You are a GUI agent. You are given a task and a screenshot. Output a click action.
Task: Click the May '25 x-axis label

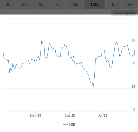(36, 115)
